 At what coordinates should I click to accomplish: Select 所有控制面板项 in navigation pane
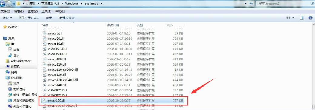pos(24,101)
